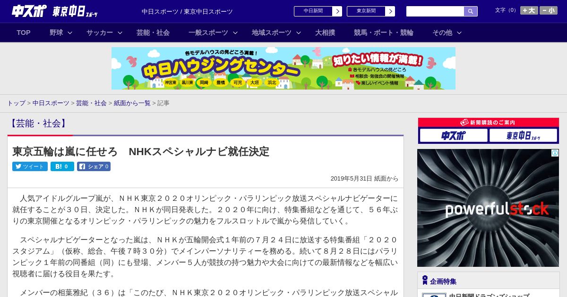Open the 芸能・社会 menu item
The width and height of the screenshot is (567, 297).
153,33
